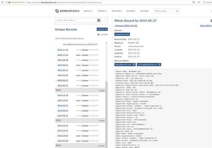The image size is (212, 148).
Task: Click the amadnews.com domain tag
Action: [122, 34]
